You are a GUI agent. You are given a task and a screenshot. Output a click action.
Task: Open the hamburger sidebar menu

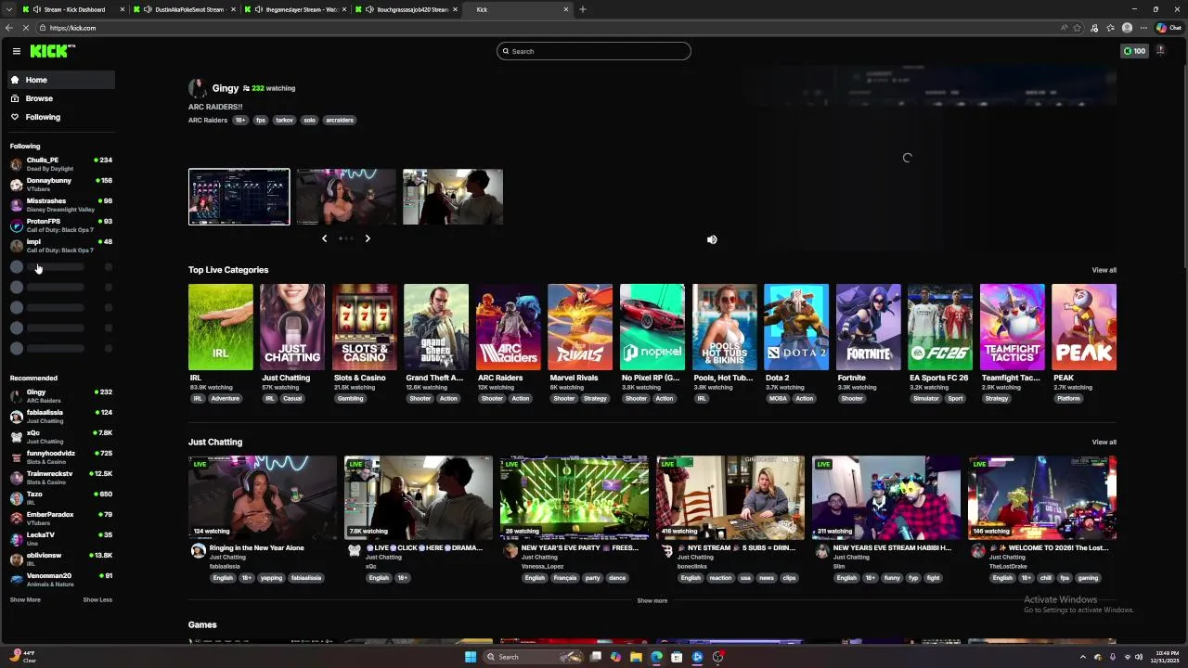tap(16, 51)
